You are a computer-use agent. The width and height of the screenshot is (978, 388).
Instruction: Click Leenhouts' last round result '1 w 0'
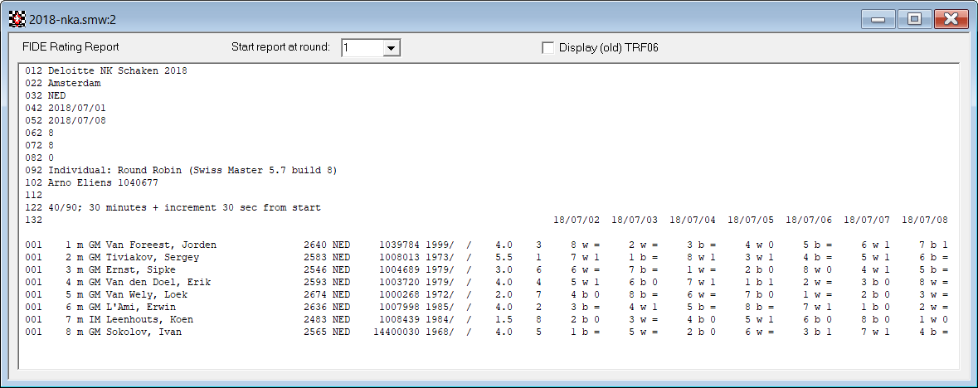click(x=933, y=319)
